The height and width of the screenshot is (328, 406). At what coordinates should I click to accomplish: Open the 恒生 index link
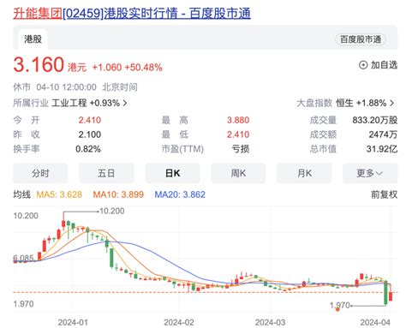tap(344, 103)
